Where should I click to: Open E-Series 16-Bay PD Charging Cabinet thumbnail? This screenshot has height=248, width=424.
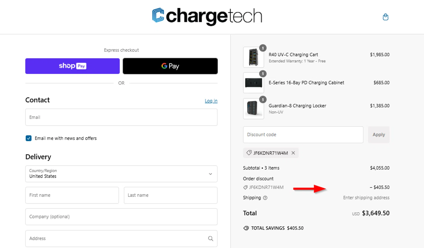(x=254, y=83)
